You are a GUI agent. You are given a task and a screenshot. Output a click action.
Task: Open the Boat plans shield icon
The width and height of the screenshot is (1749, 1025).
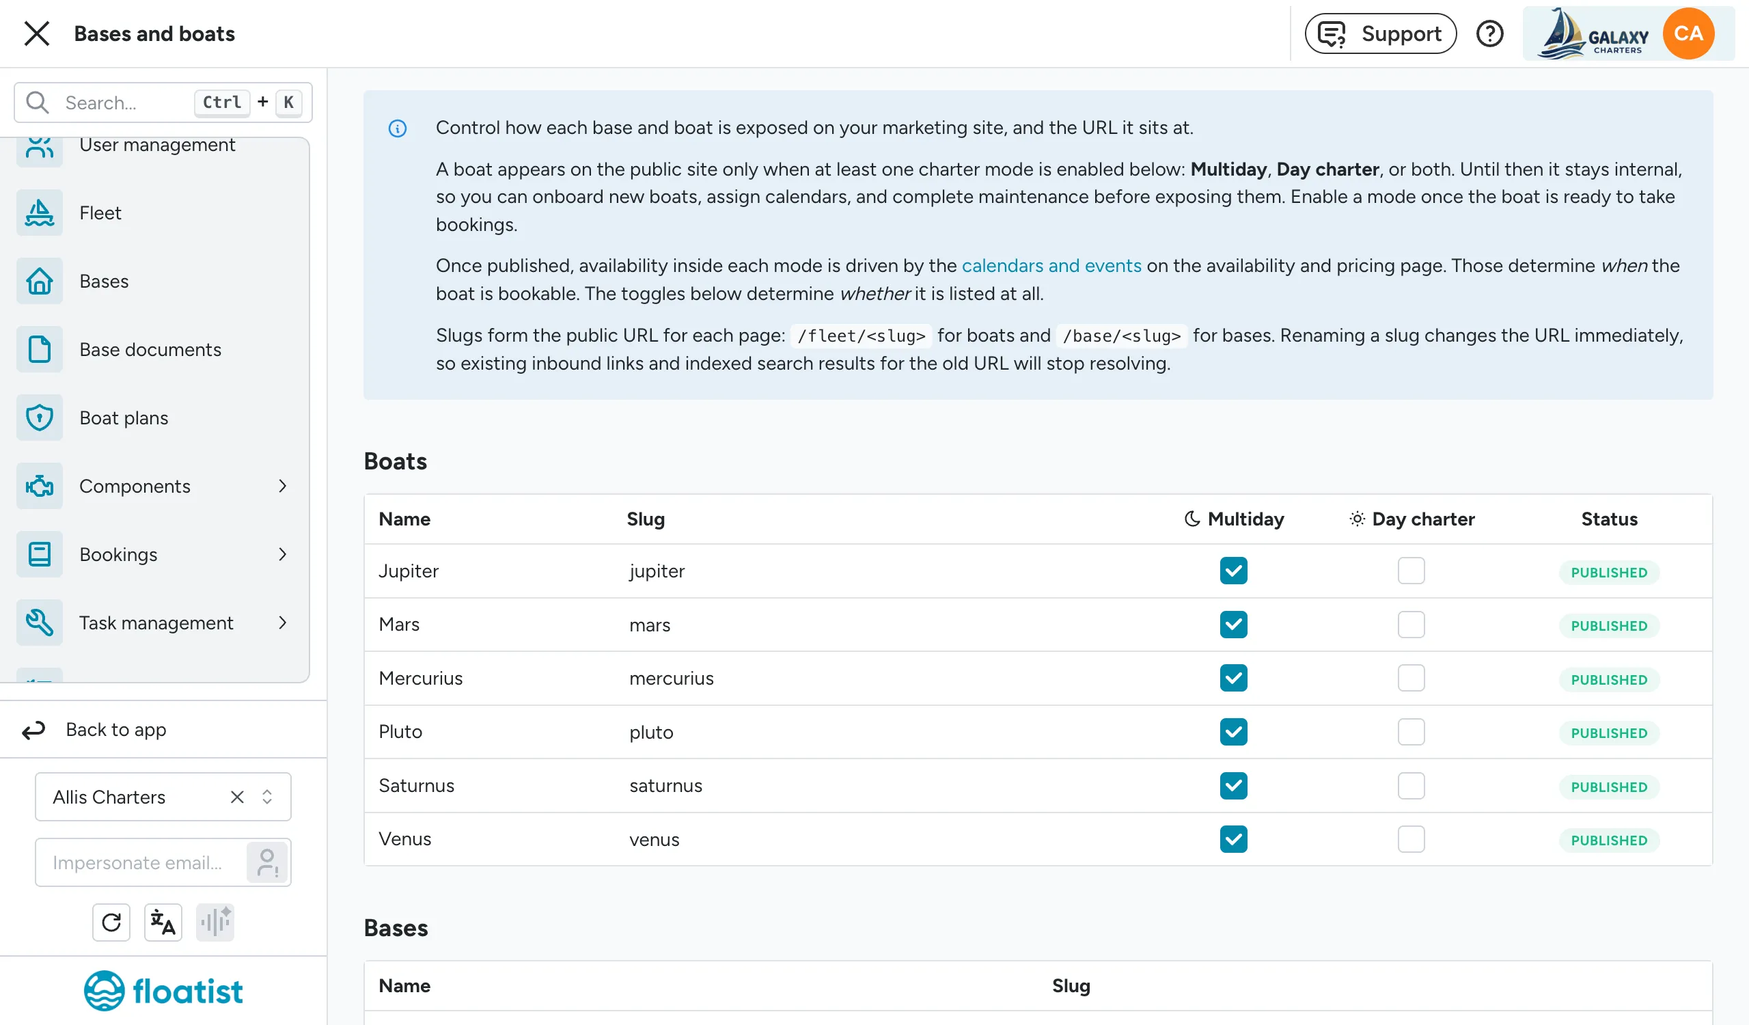[40, 418]
